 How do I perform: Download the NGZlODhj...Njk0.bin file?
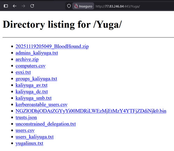pos(91,111)
